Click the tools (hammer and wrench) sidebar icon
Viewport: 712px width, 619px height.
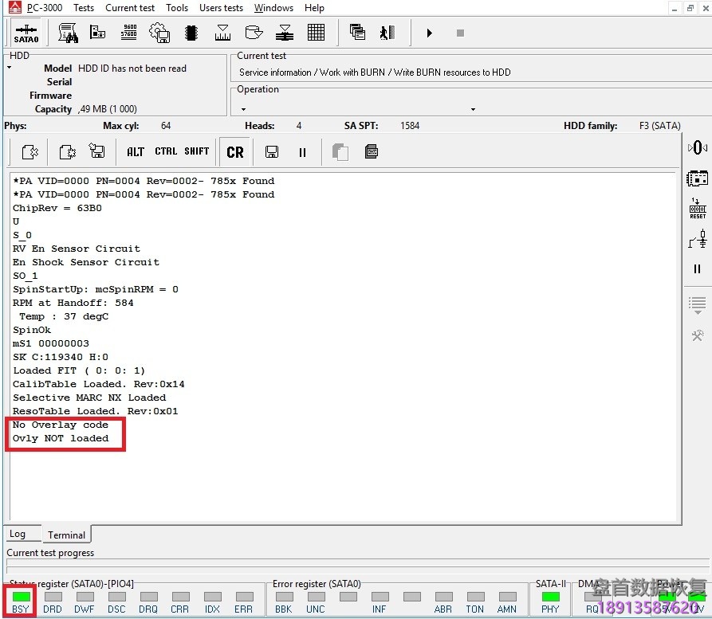click(x=697, y=335)
